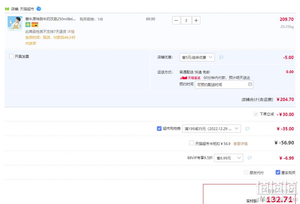Click the 发货时间 shipping notice text
Screen dimensions: 300x204
pyautogui.click(x=50, y=40)
